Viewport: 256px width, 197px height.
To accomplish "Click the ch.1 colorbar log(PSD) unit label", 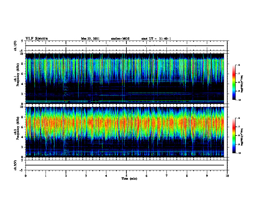I will tap(242, 84).
